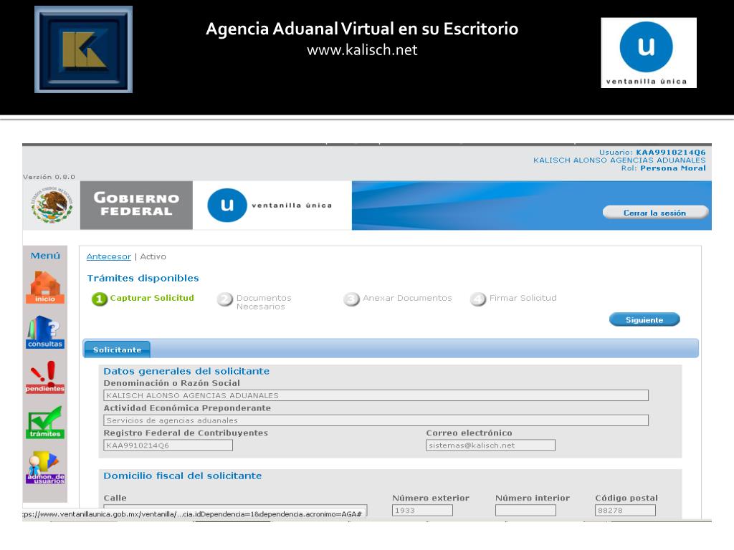Click the Datos generales del solicitante heading
734x550 pixels.
coord(186,372)
